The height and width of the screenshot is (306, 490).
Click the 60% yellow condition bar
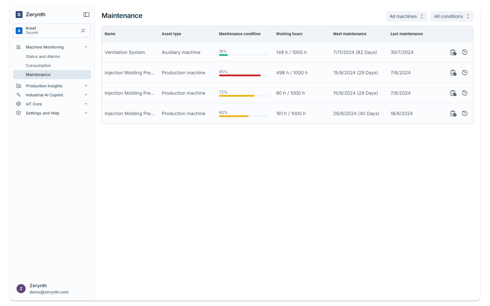tap(243, 116)
